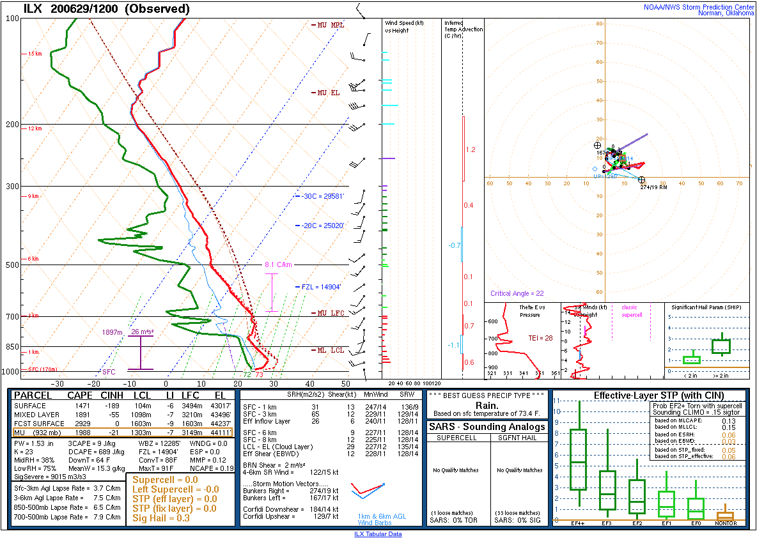This screenshot has height=545, width=764.
Task: Click the BRN Shear value line
Action: tap(274, 465)
